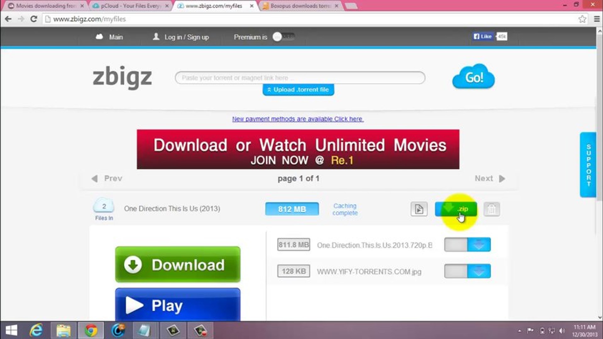603x339 pixels.
Task: Focus the torrent or magnet link field
Action: [300, 78]
